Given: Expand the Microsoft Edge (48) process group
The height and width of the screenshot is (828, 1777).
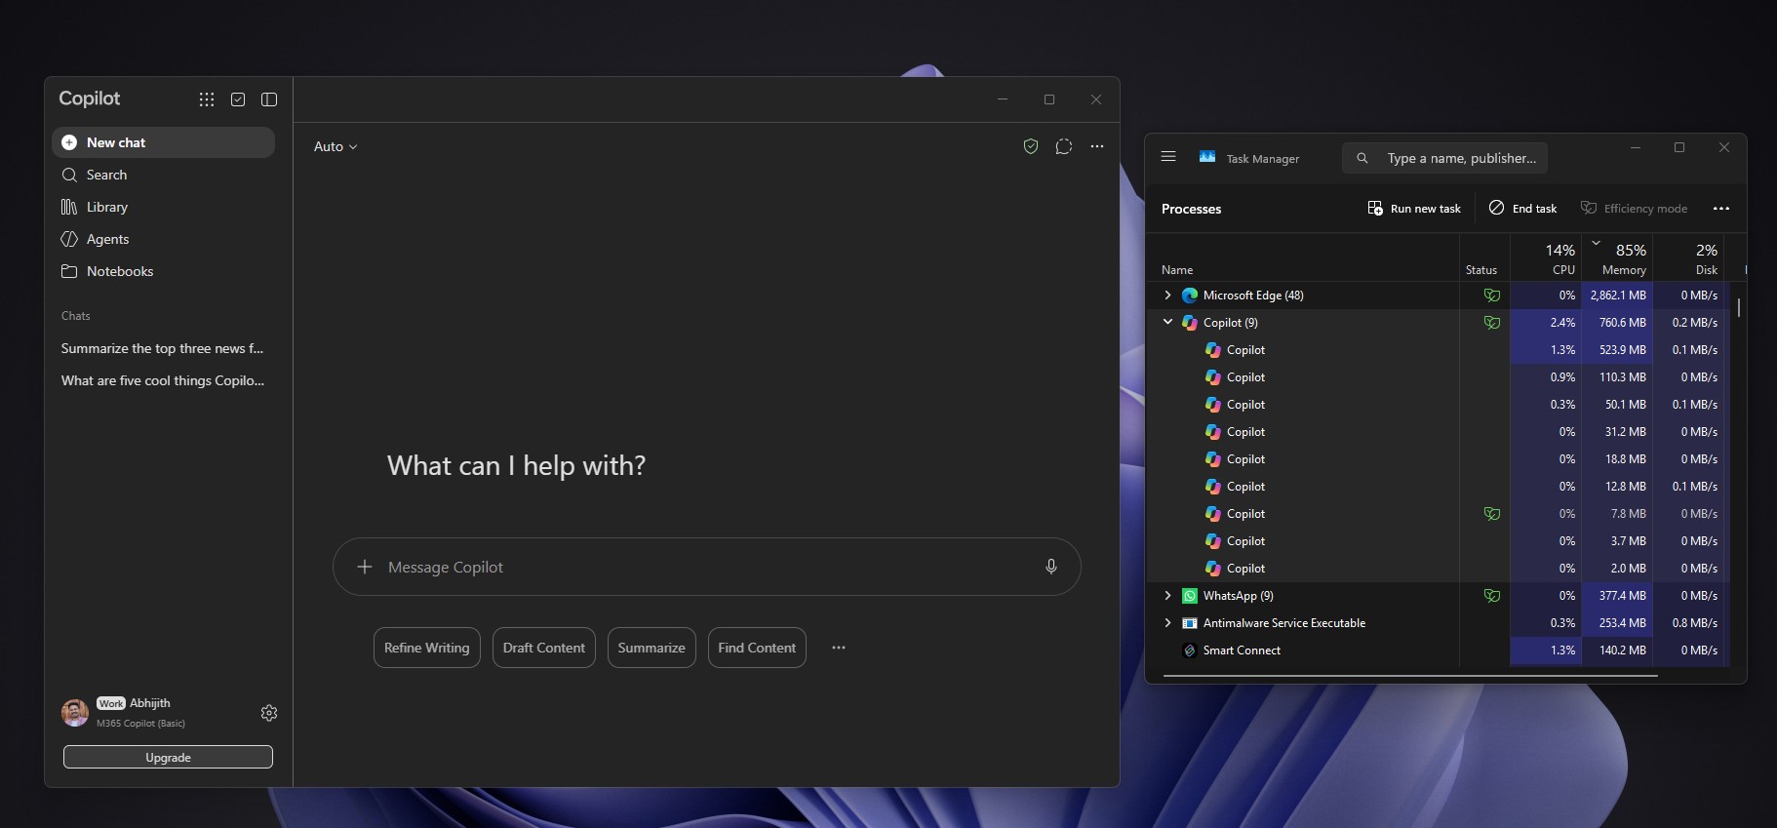Looking at the screenshot, I should [x=1167, y=295].
